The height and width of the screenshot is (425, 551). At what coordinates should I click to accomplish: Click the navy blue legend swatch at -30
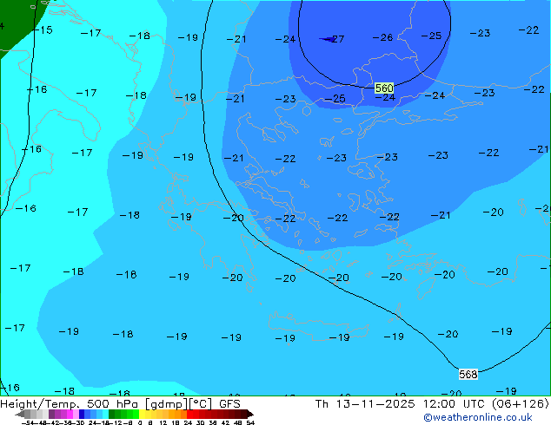tap(82, 414)
